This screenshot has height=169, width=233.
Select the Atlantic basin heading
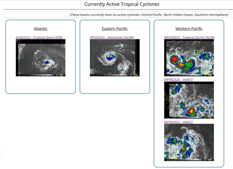pos(41,29)
